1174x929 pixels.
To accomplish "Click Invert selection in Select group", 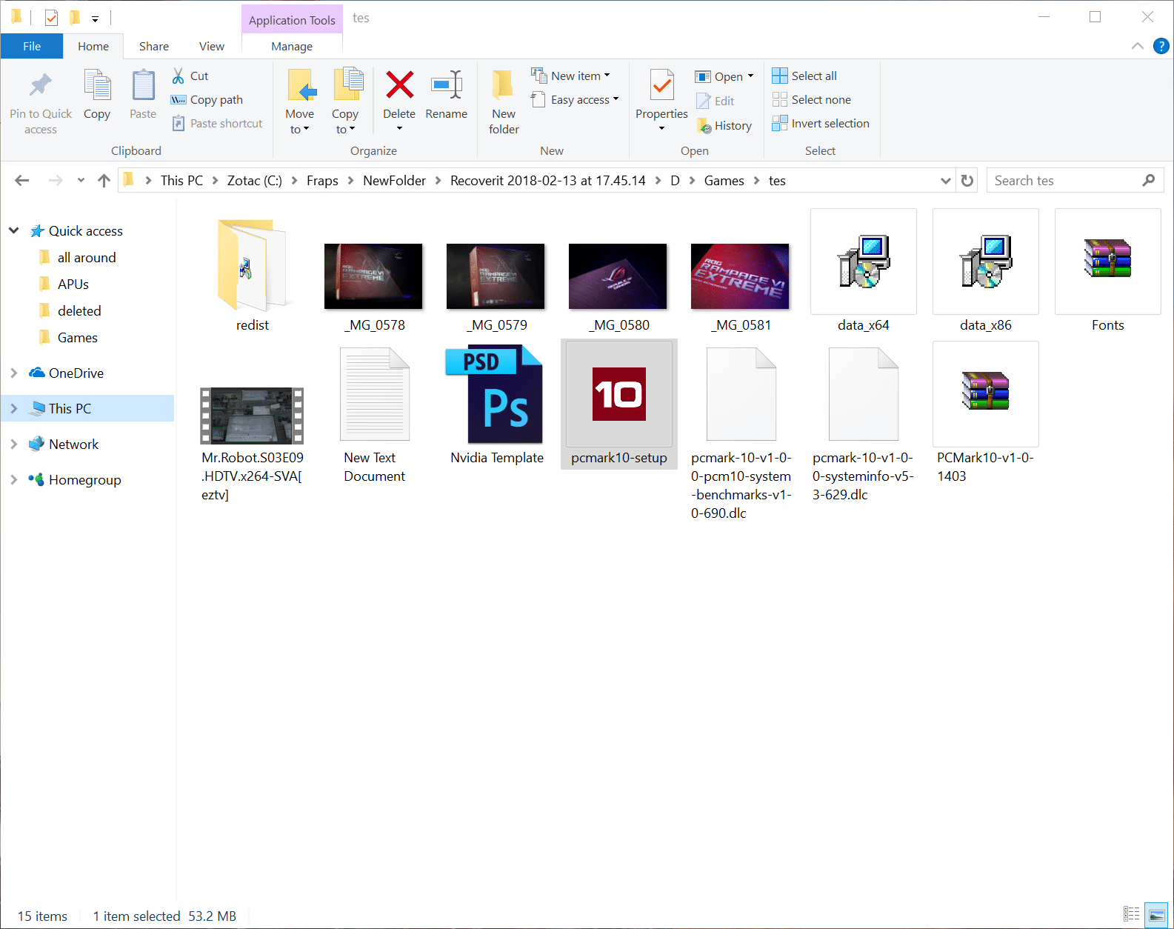I will coord(821,124).
